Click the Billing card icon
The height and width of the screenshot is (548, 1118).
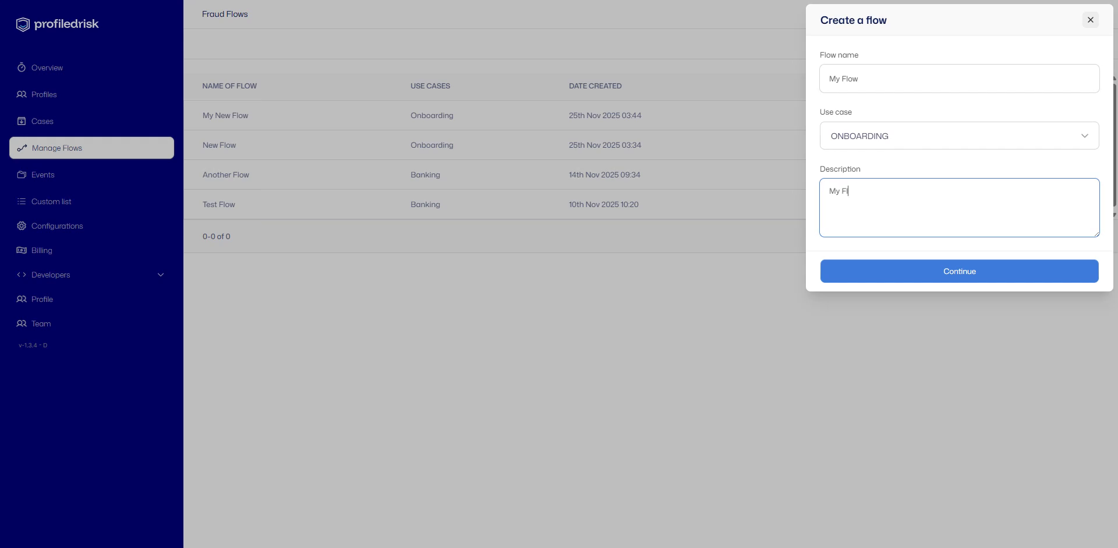point(21,250)
